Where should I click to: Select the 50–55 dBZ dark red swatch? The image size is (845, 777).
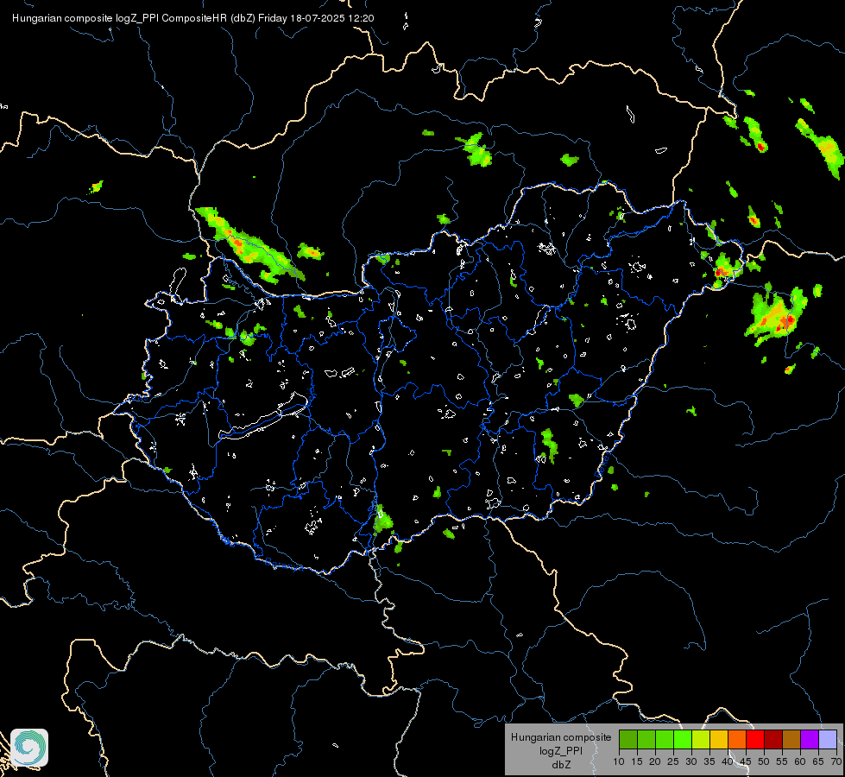pyautogui.click(x=773, y=739)
